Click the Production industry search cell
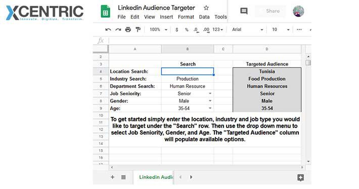This screenshot has height=189, width=359. pyautogui.click(x=188, y=79)
